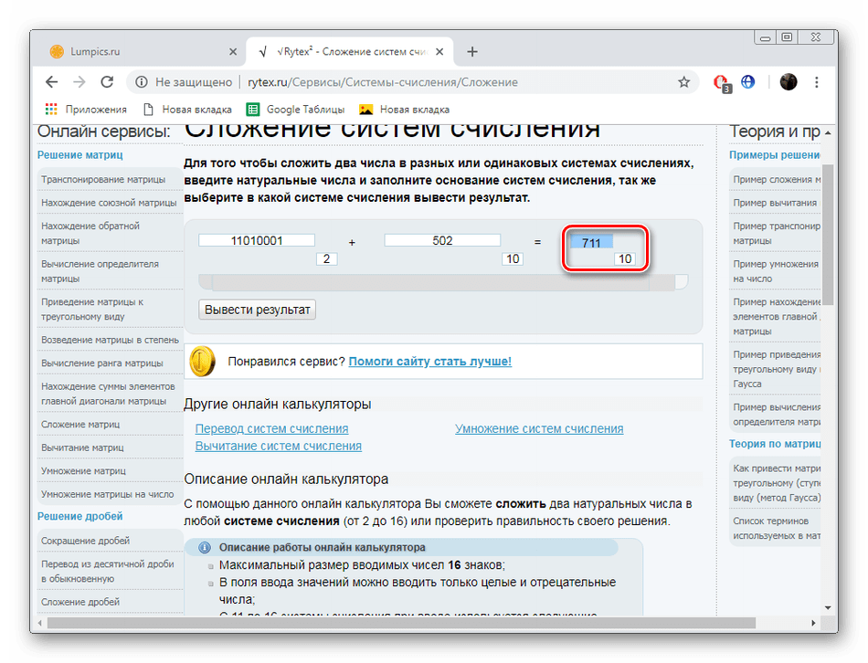Open 'Вычисление ранга матрицы' sidebar item

point(101,363)
